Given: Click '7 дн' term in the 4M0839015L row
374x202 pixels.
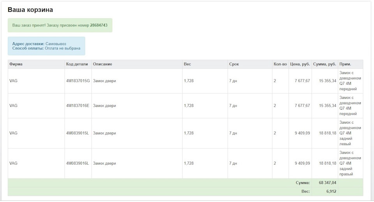Looking at the screenshot, I should 233,133.
